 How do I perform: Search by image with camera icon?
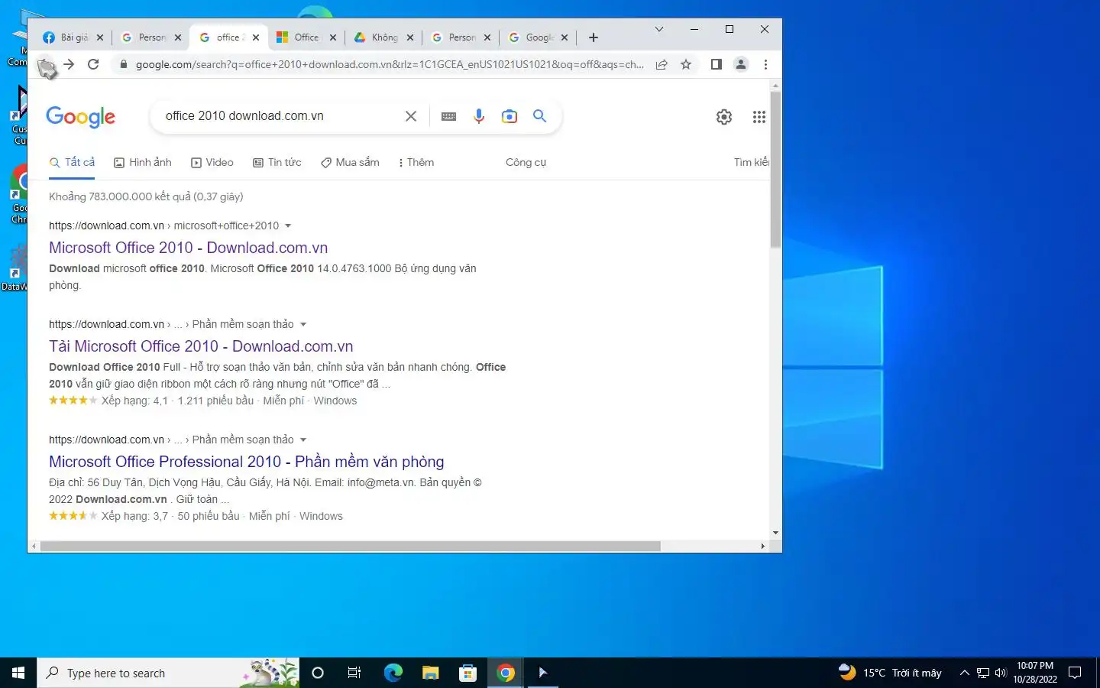(510, 116)
